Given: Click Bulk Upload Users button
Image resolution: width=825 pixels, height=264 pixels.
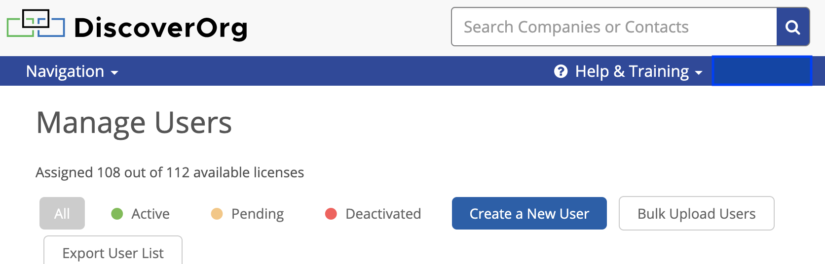Looking at the screenshot, I should [697, 213].
